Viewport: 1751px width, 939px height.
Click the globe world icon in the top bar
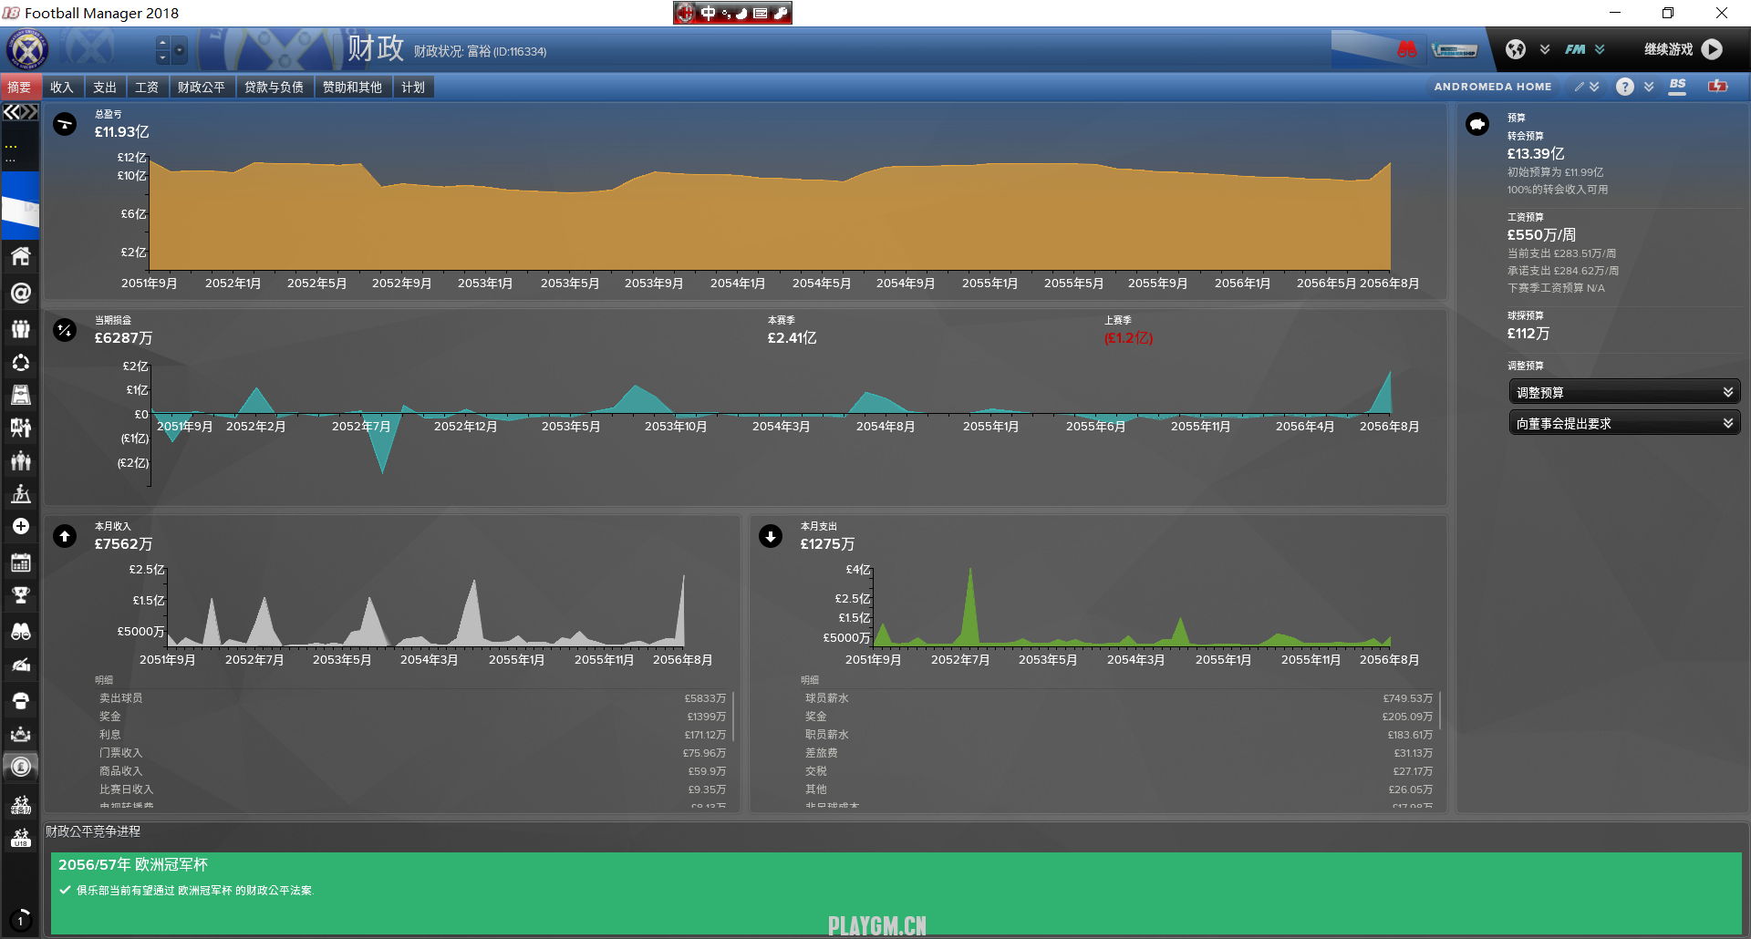click(1516, 49)
